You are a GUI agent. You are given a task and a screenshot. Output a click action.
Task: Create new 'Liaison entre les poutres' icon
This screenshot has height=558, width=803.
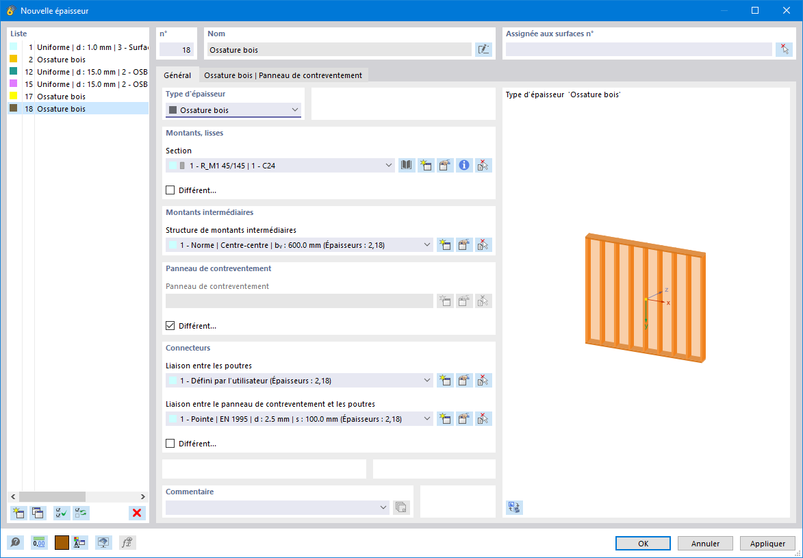(445, 381)
